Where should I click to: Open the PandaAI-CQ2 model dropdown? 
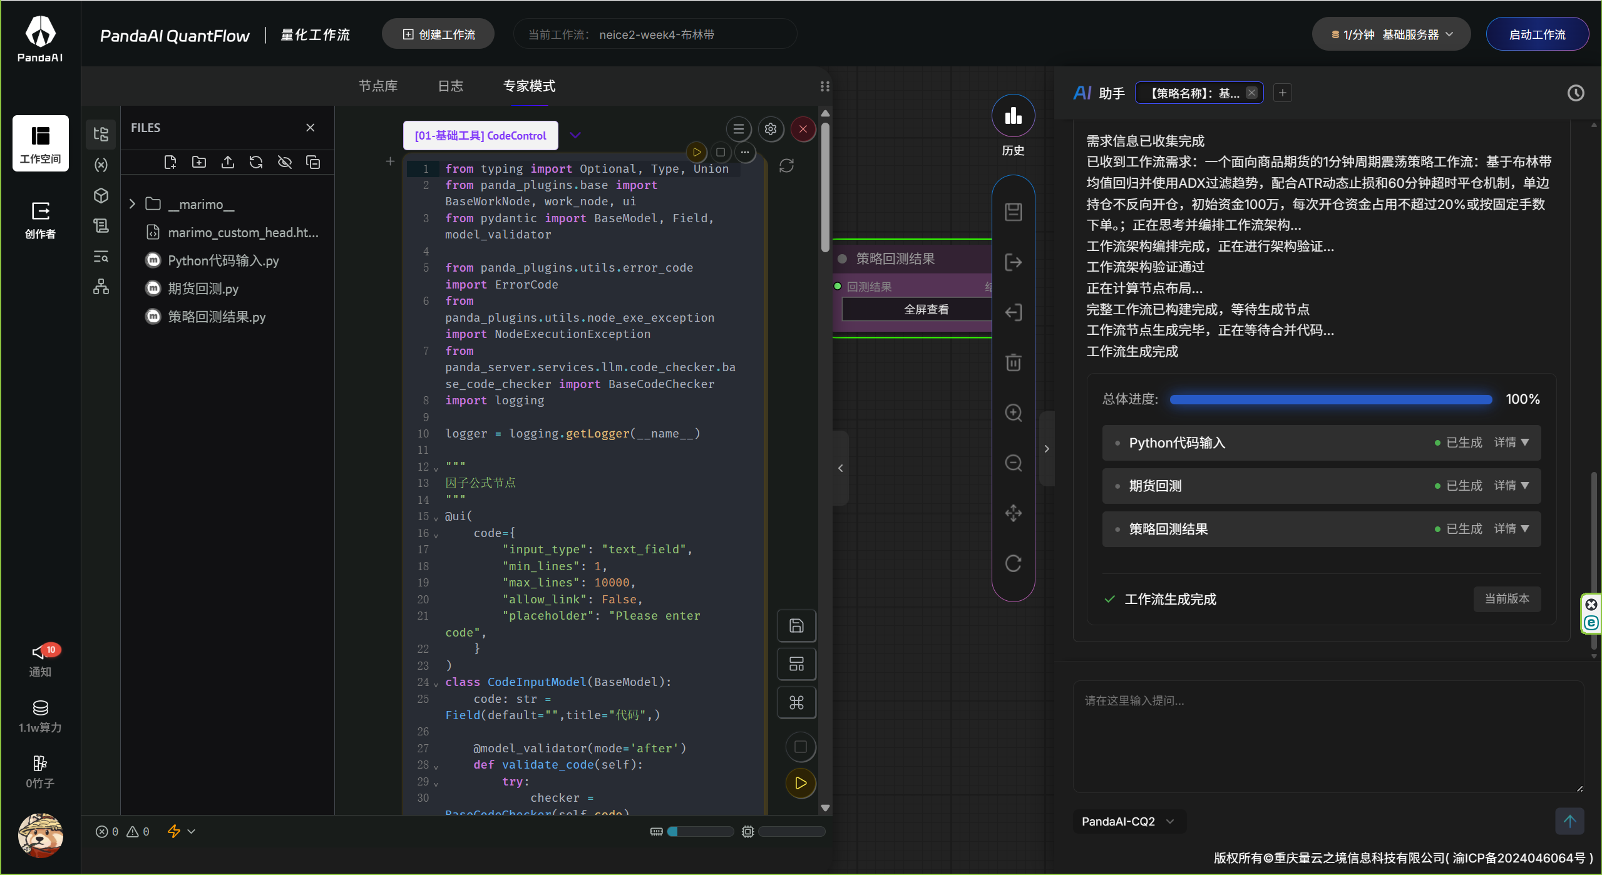[1128, 821]
